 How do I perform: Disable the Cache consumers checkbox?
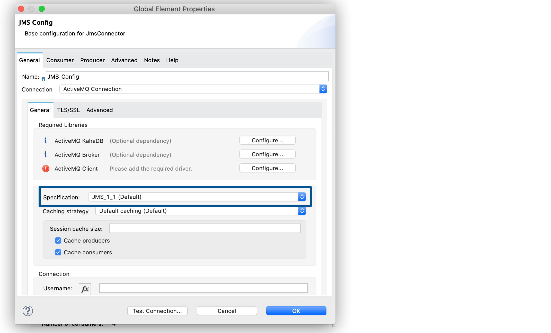pyautogui.click(x=58, y=252)
